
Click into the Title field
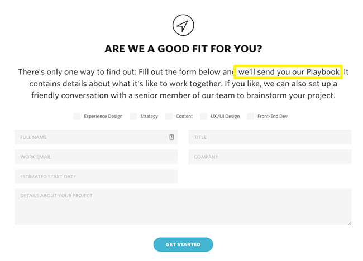coord(270,137)
